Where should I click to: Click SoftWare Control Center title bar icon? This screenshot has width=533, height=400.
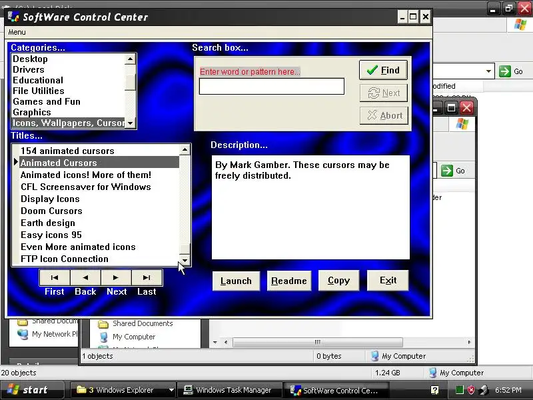pos(13,17)
